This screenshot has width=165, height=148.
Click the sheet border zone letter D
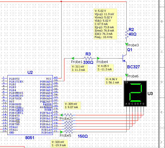pyautogui.click(x=162, y=82)
